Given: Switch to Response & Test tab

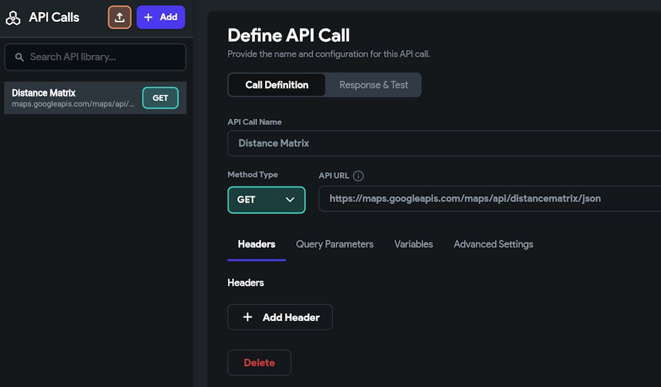Looking at the screenshot, I should point(373,85).
